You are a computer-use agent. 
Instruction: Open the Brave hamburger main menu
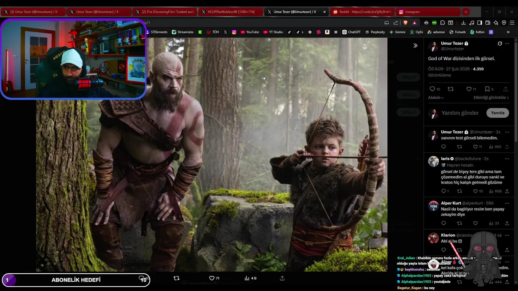[x=512, y=23]
